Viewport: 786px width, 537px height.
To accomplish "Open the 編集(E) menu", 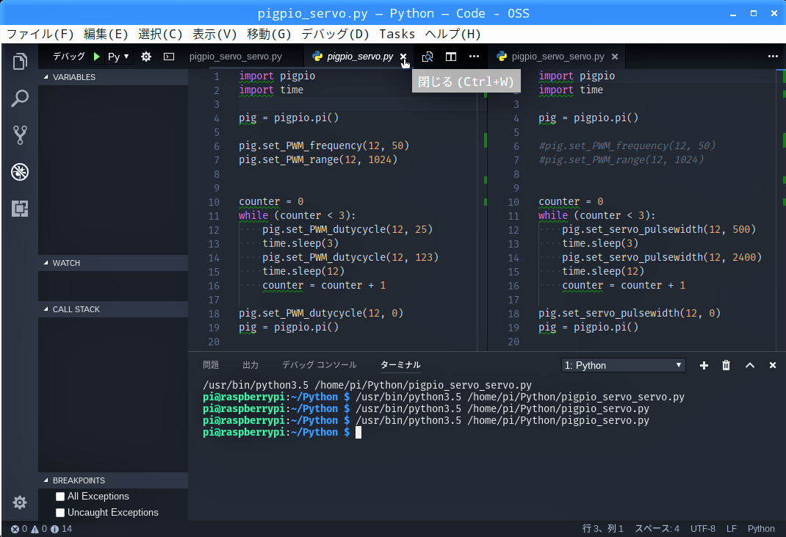I will [x=106, y=34].
